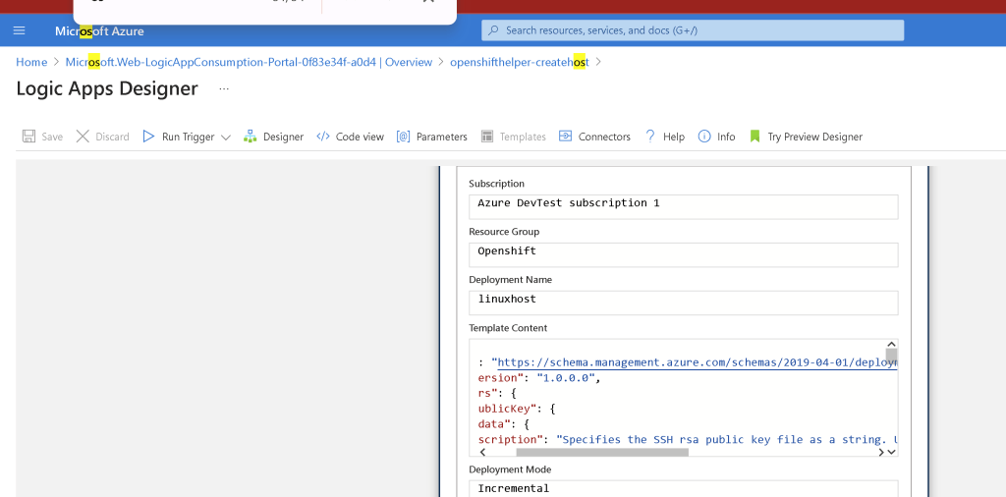Click the Save disk icon
The image size is (1006, 497).
tap(28, 136)
